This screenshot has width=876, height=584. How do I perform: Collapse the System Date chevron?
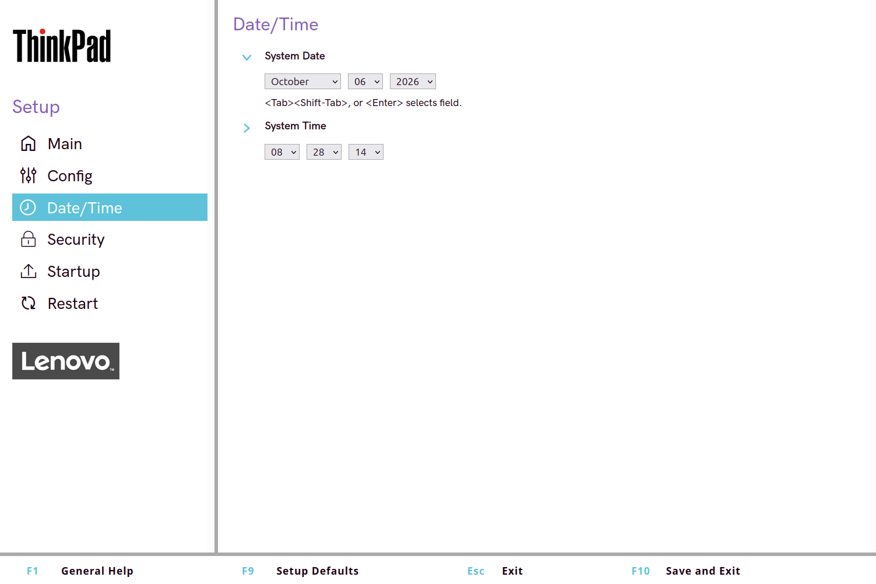click(x=247, y=57)
